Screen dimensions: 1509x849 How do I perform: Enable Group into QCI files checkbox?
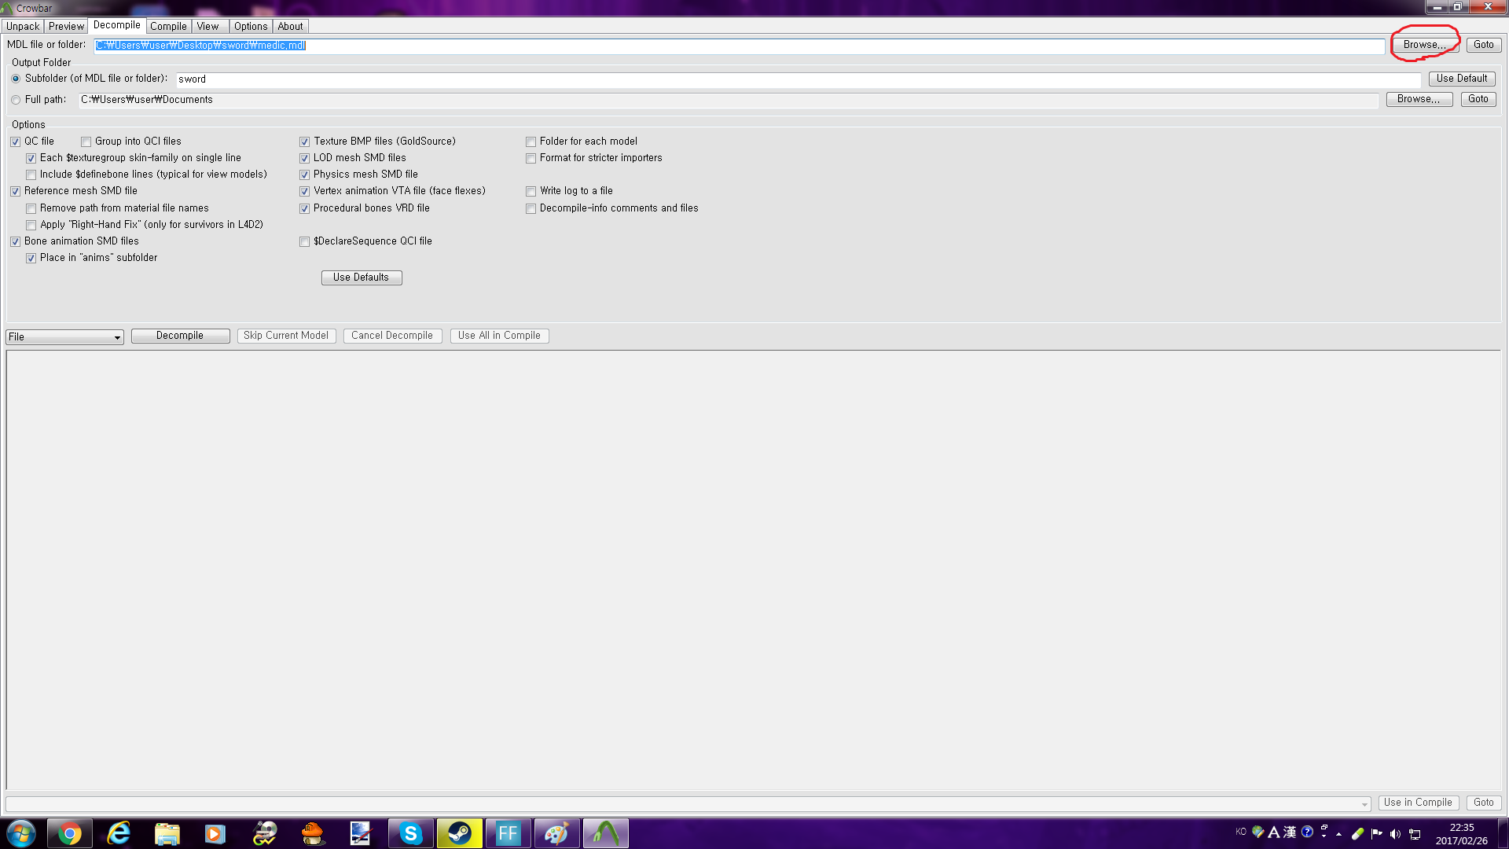[86, 142]
